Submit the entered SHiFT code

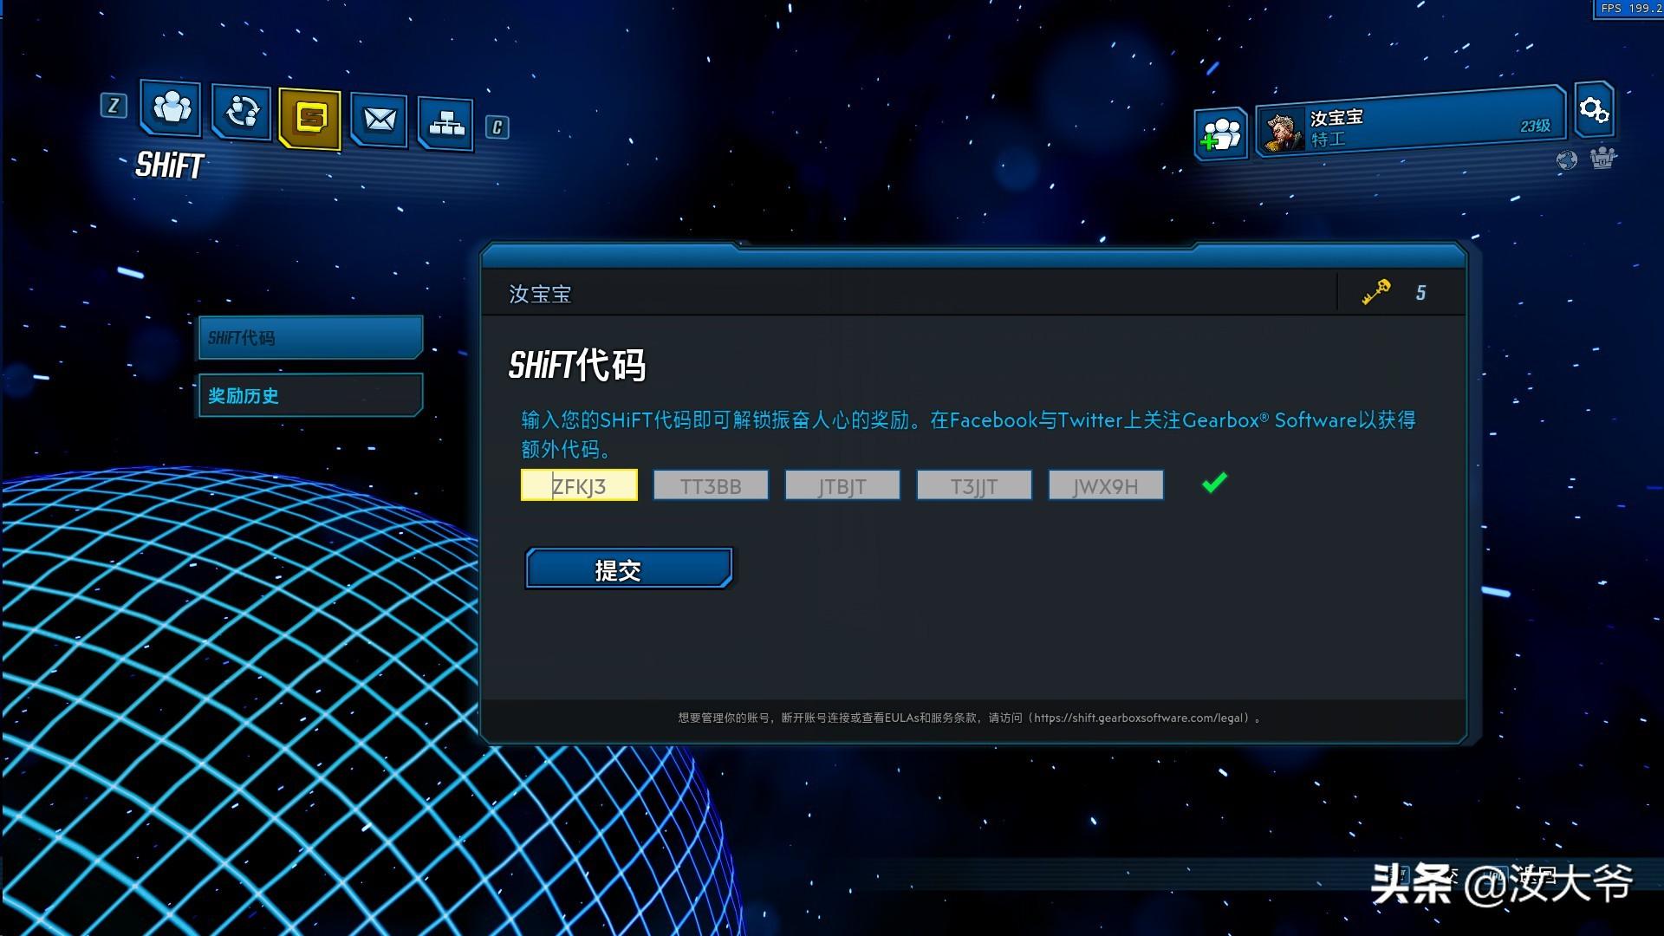(x=628, y=569)
